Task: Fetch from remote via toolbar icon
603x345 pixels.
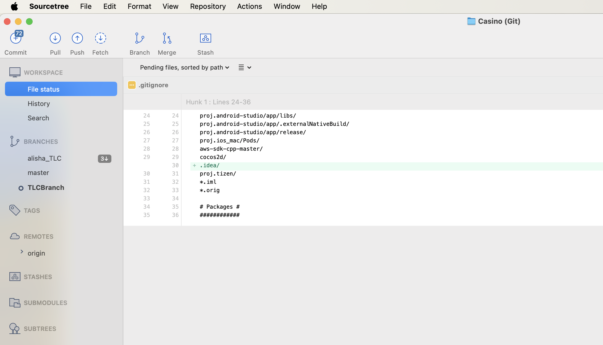Action: coord(101,38)
